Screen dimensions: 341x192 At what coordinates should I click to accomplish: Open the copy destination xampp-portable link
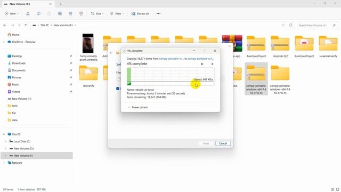point(201,59)
